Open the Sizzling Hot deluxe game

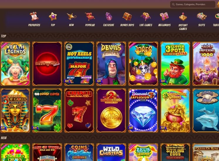pos(47,64)
